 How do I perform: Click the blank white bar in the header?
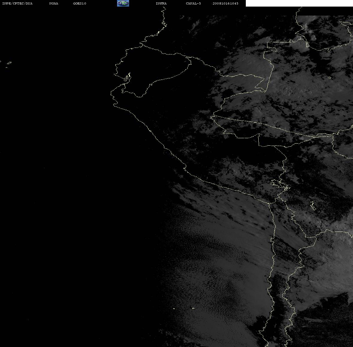coord(299,3)
